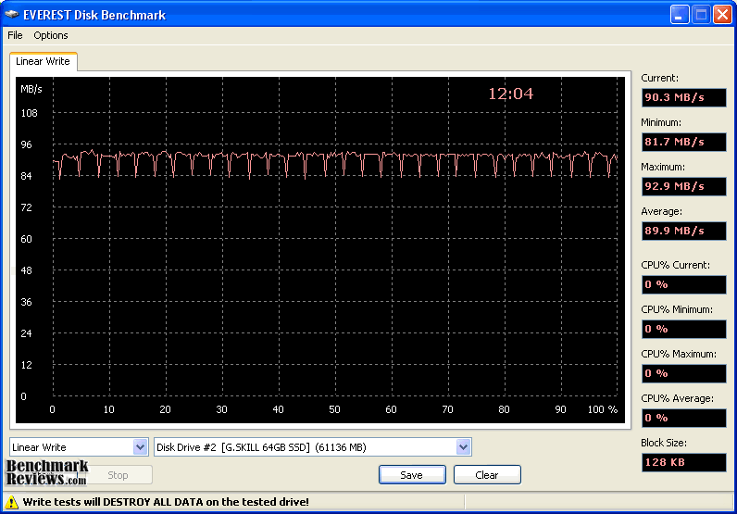737x514 pixels.
Task: Click the MB/s axis label in graph
Action: tap(31, 89)
